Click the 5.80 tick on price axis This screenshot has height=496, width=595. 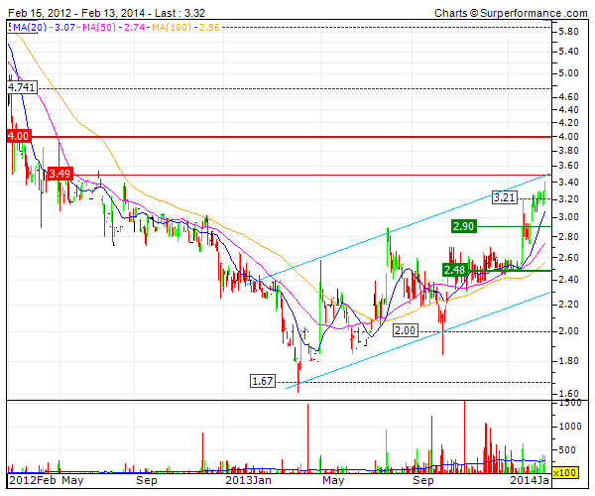pyautogui.click(x=568, y=32)
